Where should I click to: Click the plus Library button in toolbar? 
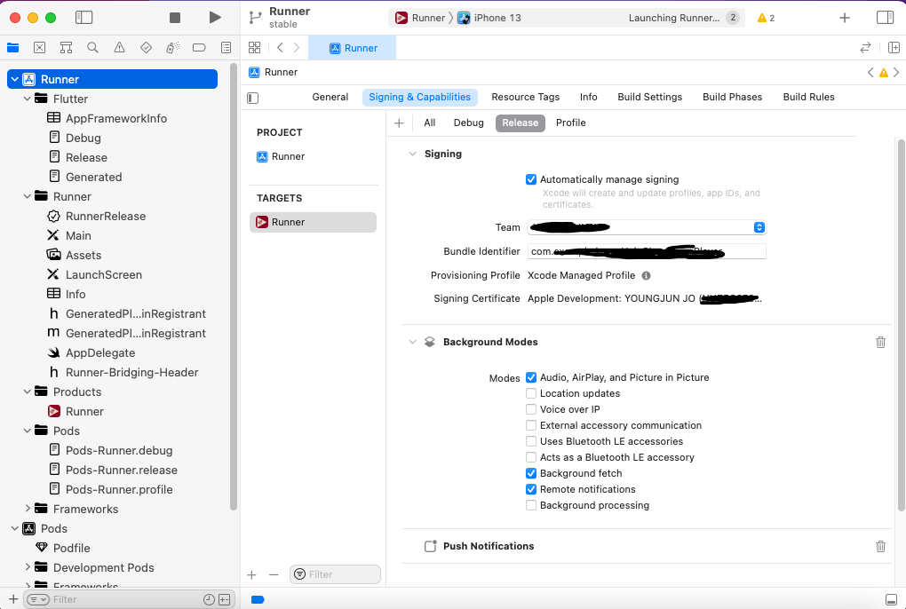[844, 18]
